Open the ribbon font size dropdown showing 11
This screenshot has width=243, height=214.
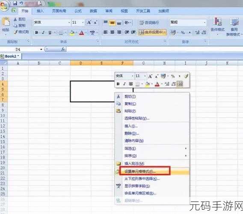[83, 23]
